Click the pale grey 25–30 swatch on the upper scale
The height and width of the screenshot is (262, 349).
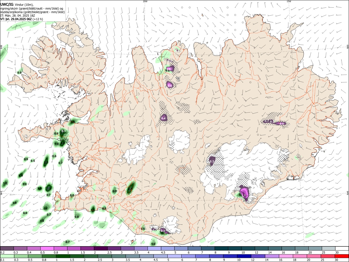[328, 248]
